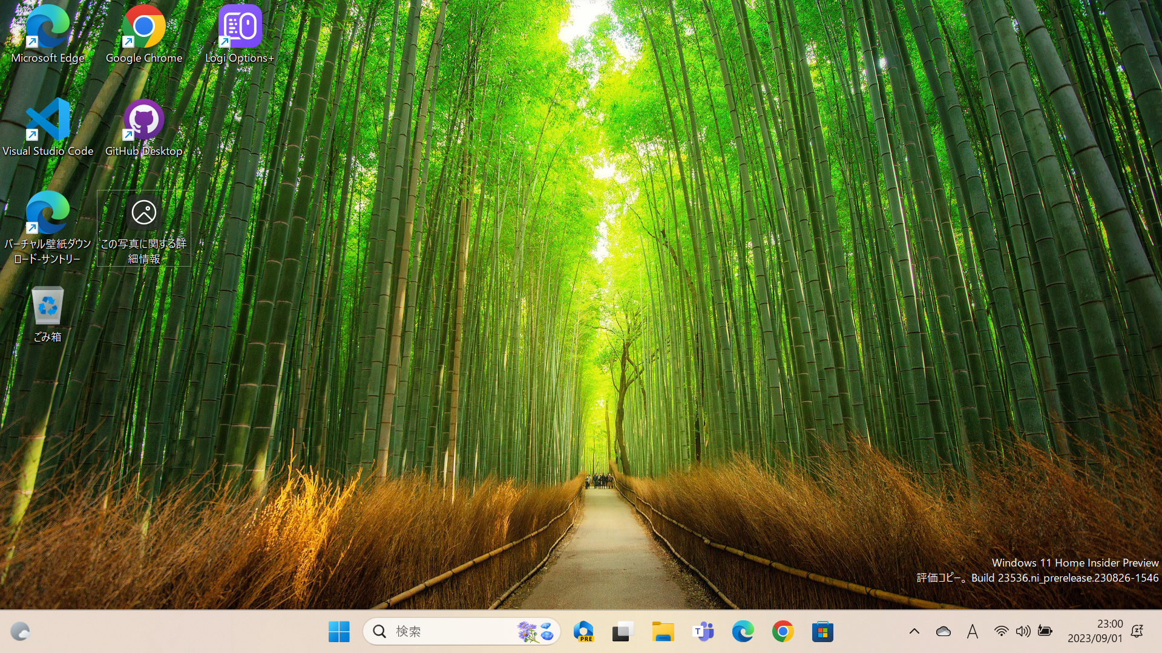
Task: Open the clock showing 23:00 2023/09/01
Action: 1095,631
